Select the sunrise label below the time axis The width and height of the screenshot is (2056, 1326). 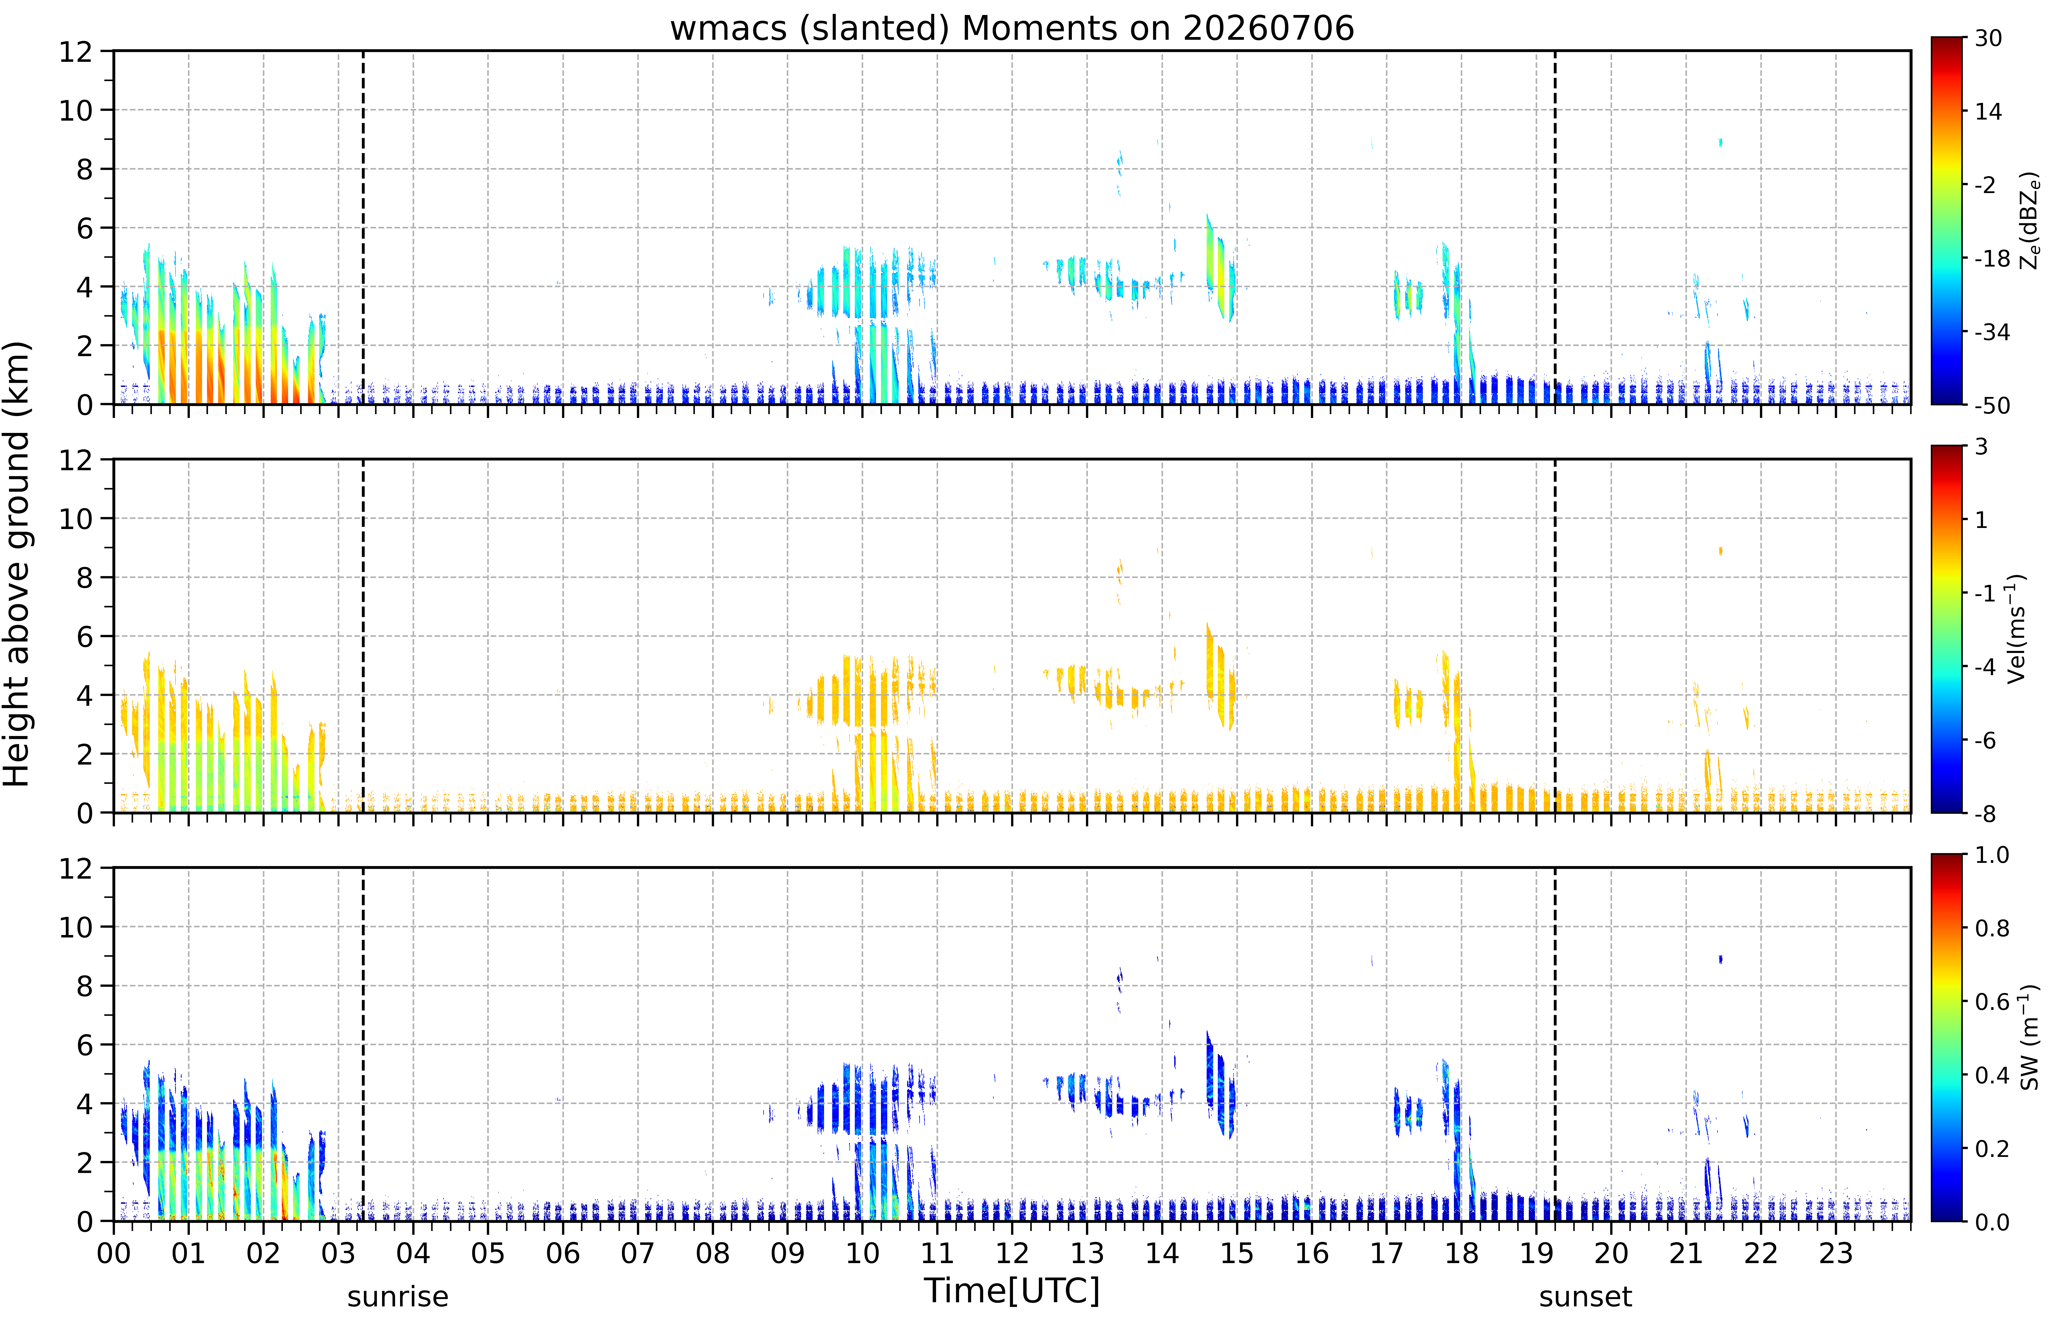398,1297
